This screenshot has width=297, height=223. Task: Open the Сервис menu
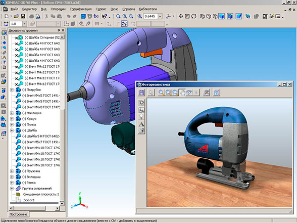coord(101,9)
